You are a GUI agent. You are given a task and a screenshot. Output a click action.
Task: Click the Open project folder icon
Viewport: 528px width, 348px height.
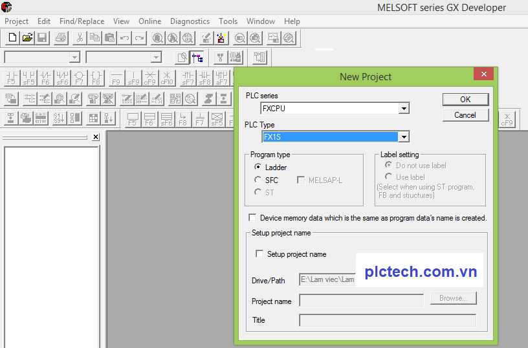pyautogui.click(x=27, y=38)
